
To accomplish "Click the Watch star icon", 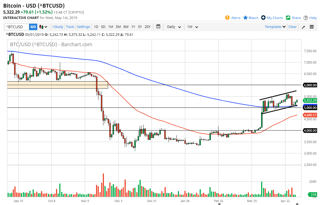I will coord(246,17).
